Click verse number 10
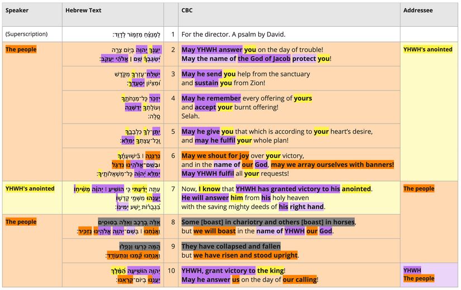The width and height of the screenshot is (461, 290). click(173, 271)
